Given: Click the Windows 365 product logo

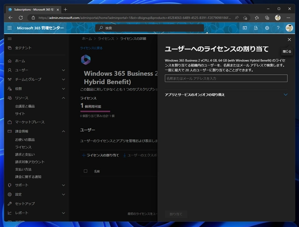Looking at the screenshot, I should 86,60.
